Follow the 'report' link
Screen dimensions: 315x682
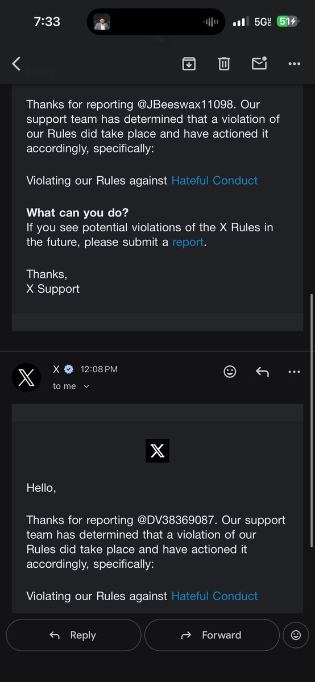[x=188, y=242]
